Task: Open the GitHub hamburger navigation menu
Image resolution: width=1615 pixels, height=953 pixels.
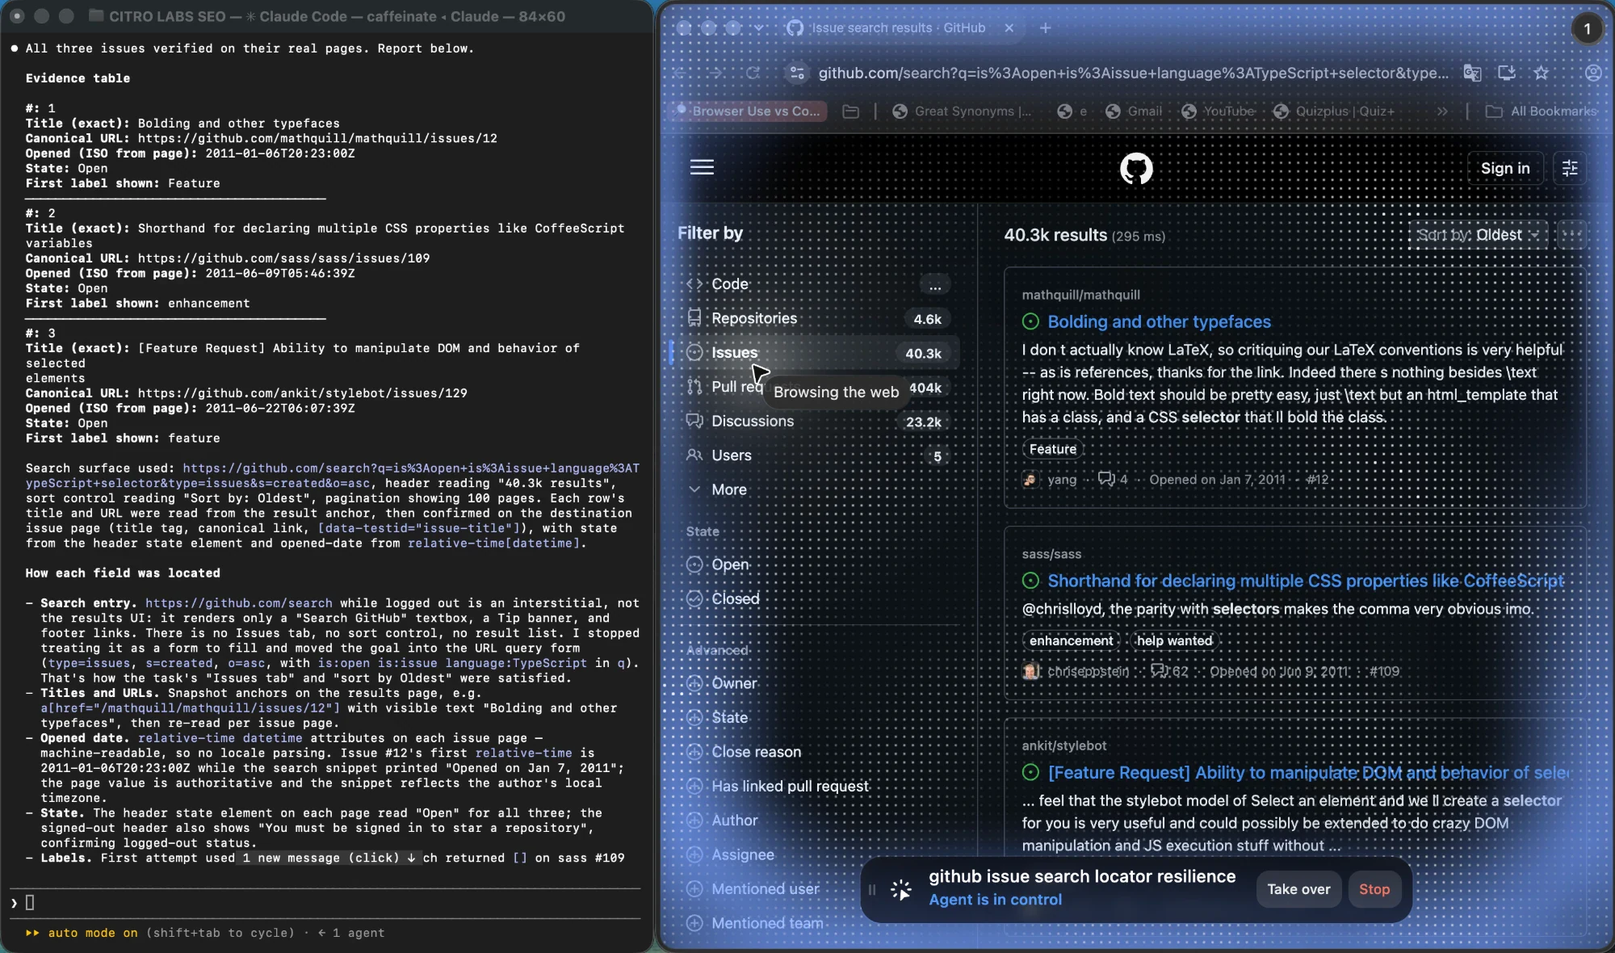Action: [x=702, y=168]
